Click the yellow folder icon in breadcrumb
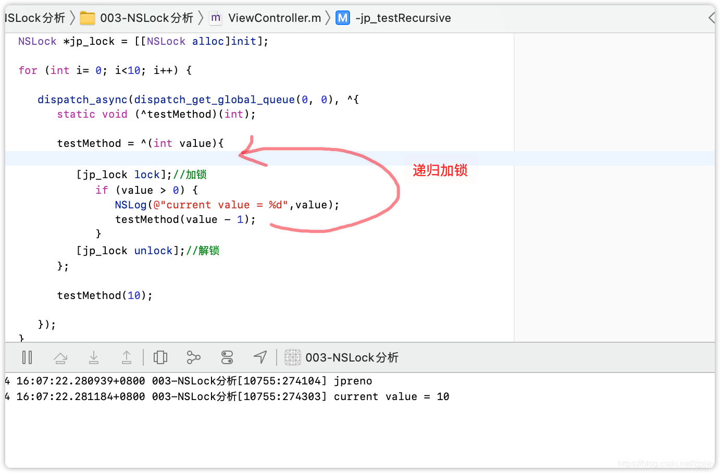Screen dimensions: 720x473 coord(88,18)
